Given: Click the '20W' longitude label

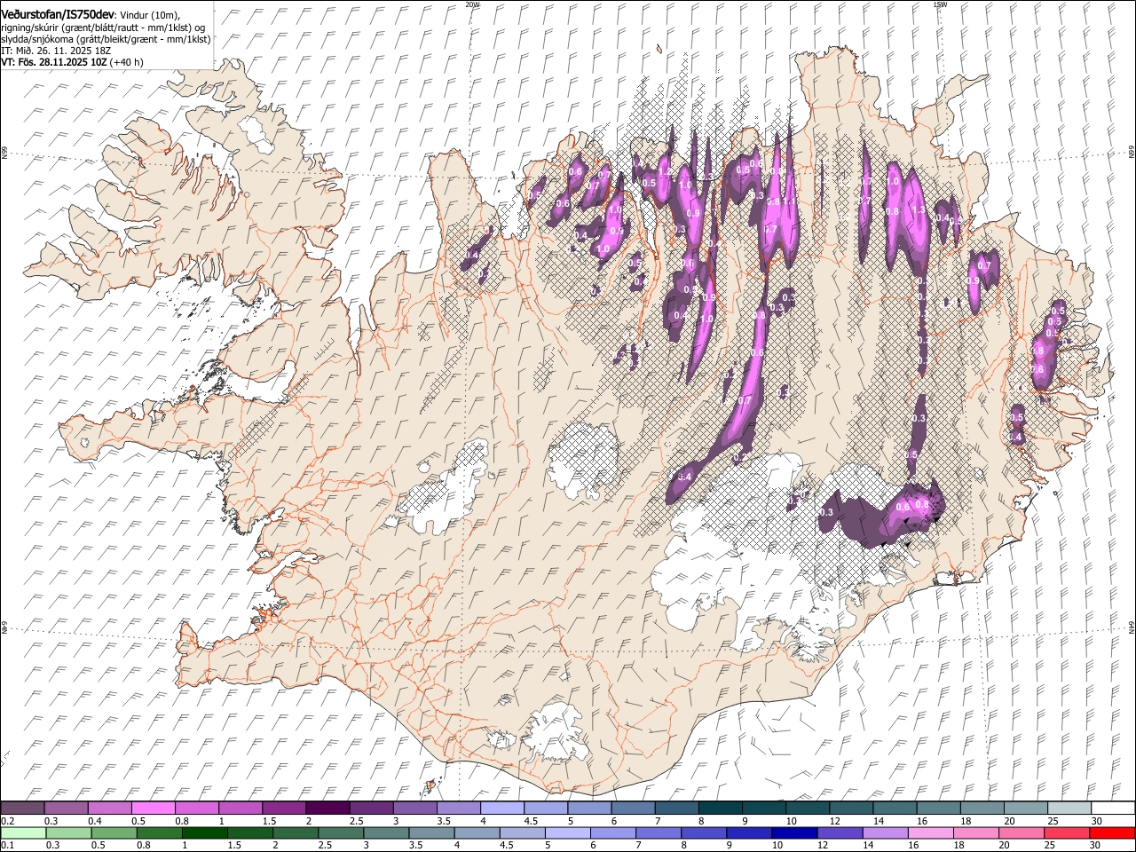Looking at the screenshot, I should pos(472,4).
